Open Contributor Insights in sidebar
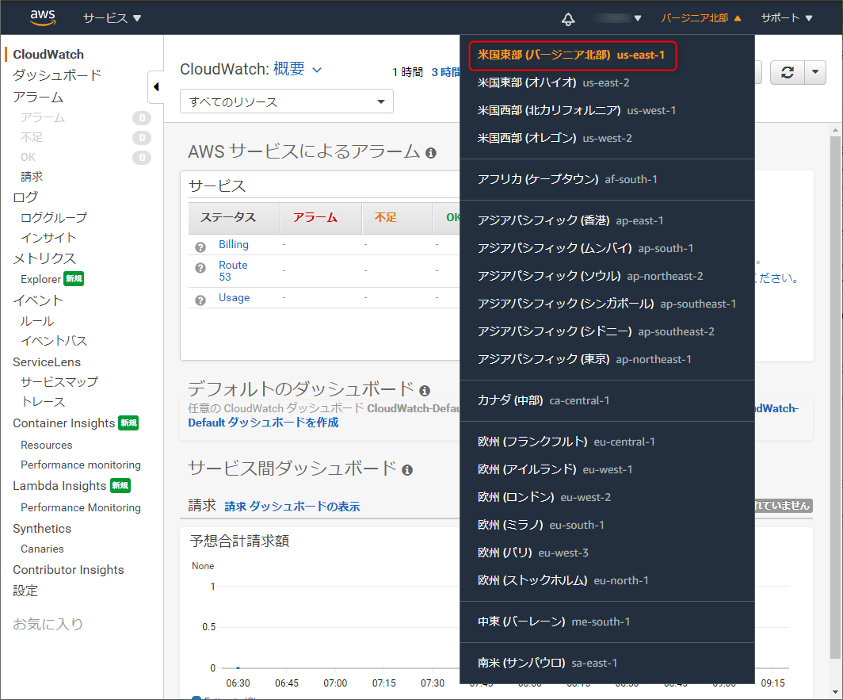The width and height of the screenshot is (843, 700). pyautogui.click(x=68, y=570)
